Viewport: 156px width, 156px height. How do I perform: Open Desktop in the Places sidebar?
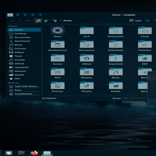click(x=24, y=34)
